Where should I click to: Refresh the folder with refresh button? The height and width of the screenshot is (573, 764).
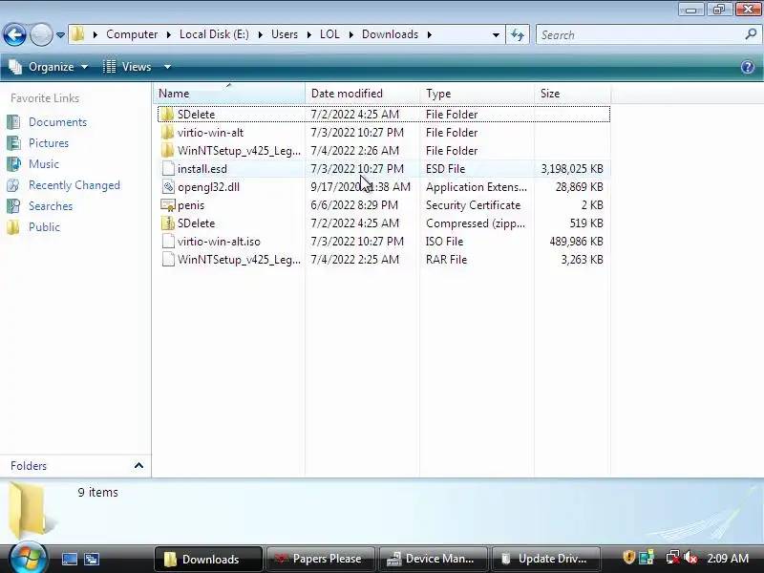(x=518, y=34)
